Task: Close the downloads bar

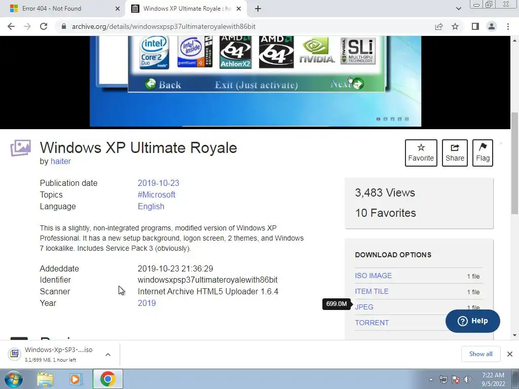Action: [510, 354]
